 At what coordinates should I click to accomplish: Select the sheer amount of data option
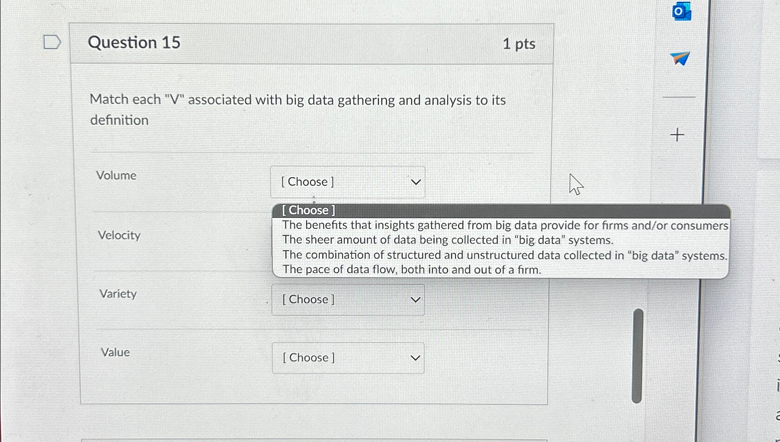pos(448,240)
